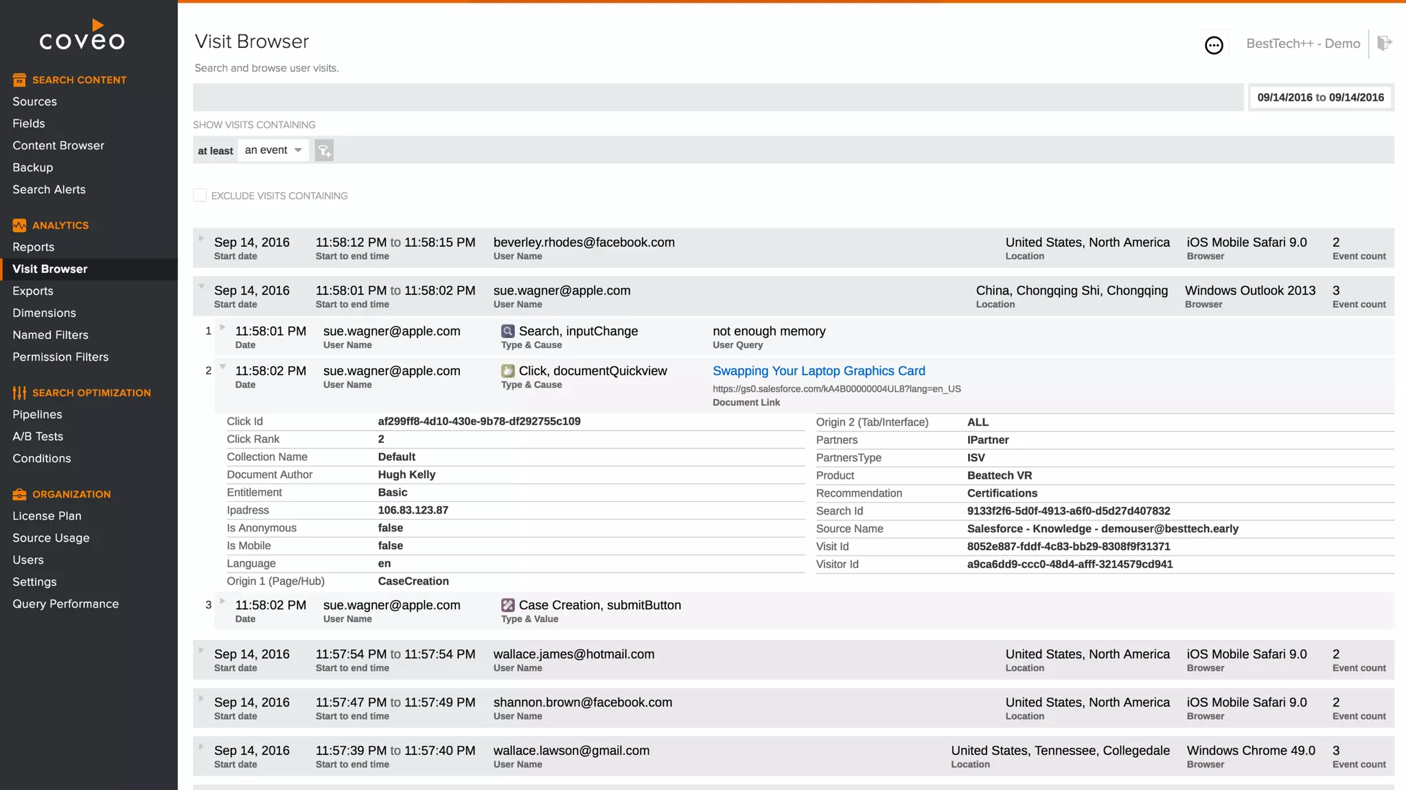
Task: Open the 'an event' dropdown
Action: point(273,150)
